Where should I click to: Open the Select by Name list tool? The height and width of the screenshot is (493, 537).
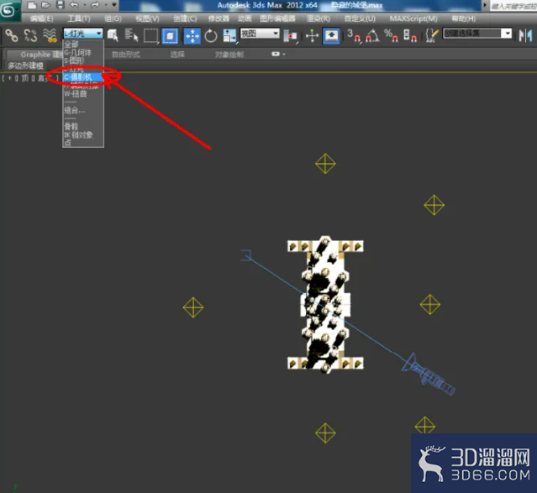click(x=131, y=35)
